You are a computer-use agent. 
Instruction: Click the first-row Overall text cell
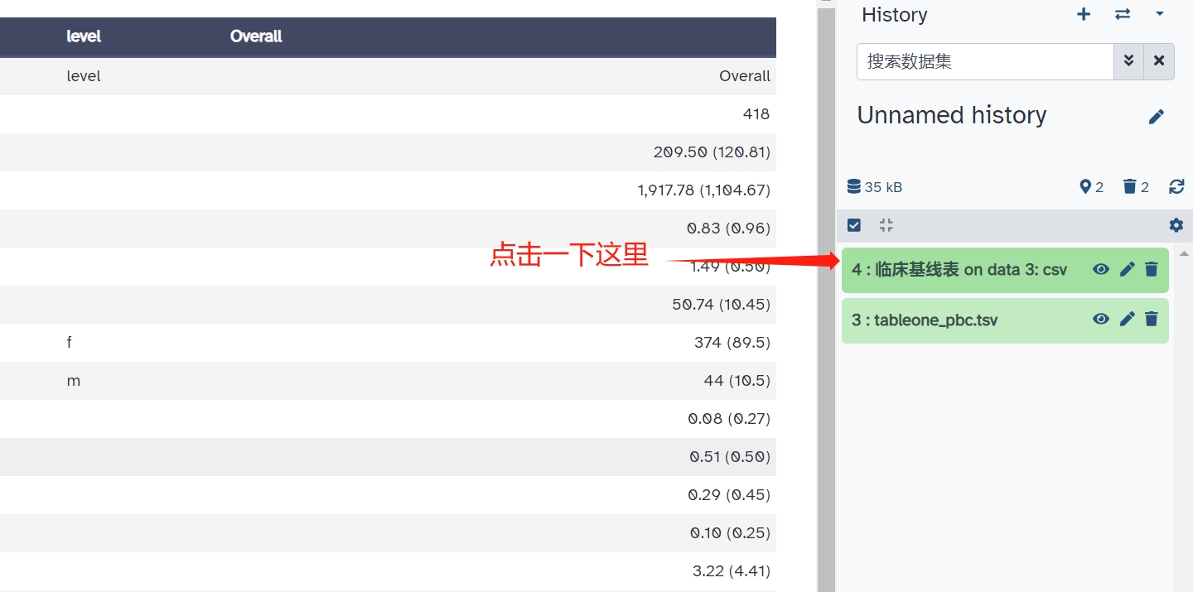pos(745,76)
